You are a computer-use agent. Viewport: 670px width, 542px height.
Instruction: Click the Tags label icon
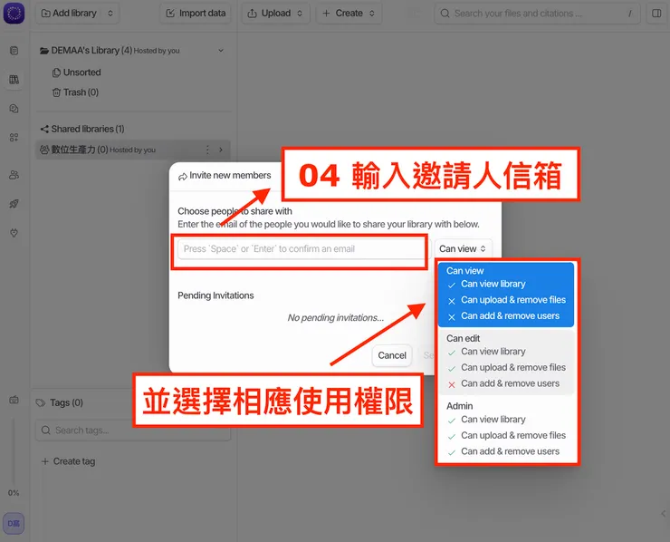tap(41, 402)
